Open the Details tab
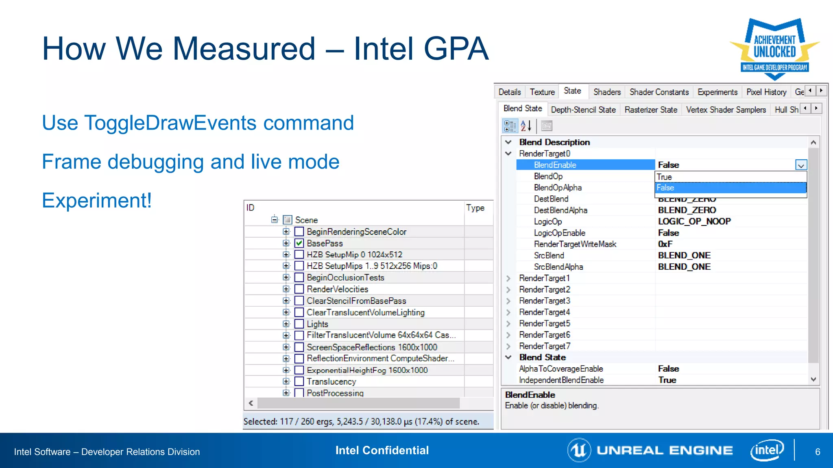 click(510, 92)
